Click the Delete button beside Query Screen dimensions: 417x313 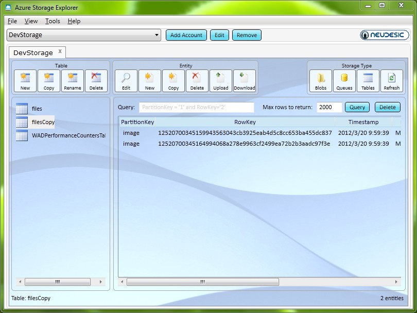[388, 107]
